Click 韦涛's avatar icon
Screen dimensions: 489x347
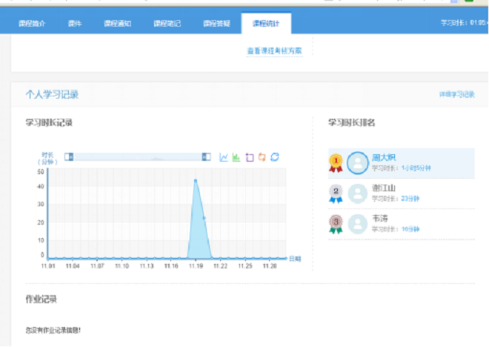tap(358, 224)
